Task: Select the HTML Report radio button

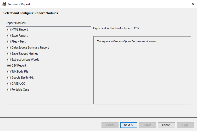Action: click(x=9, y=29)
